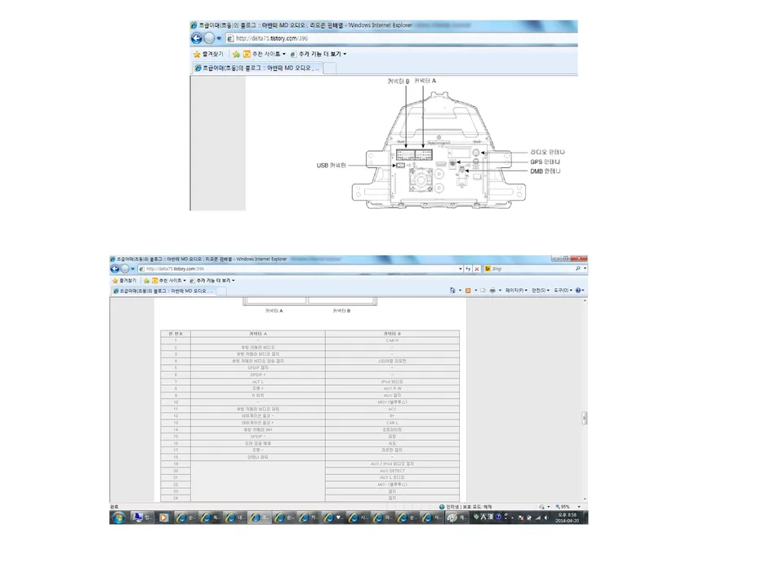Image resolution: width=784 pixels, height=568 pixels.
Task: Click the Read Mail icon
Action: [483, 291]
